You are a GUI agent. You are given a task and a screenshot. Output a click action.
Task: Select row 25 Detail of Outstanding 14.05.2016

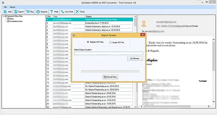click(x=90, y=104)
